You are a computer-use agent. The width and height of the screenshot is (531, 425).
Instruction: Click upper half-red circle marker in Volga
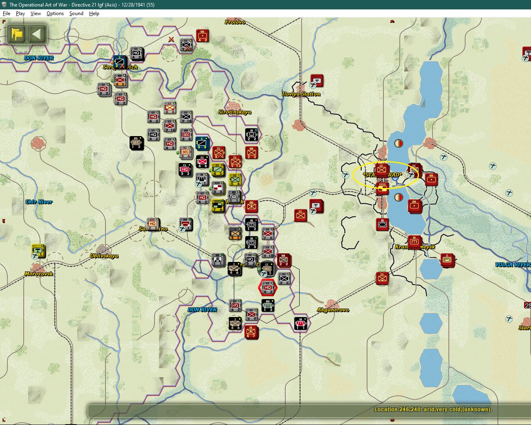pos(399,143)
